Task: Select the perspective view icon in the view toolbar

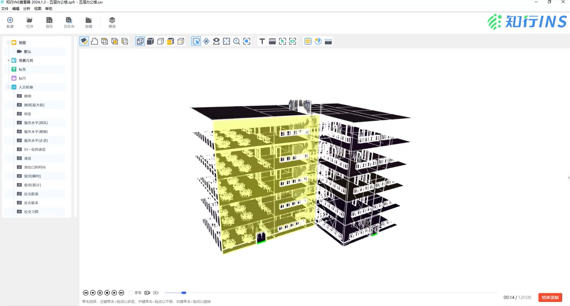Action: click(x=84, y=41)
